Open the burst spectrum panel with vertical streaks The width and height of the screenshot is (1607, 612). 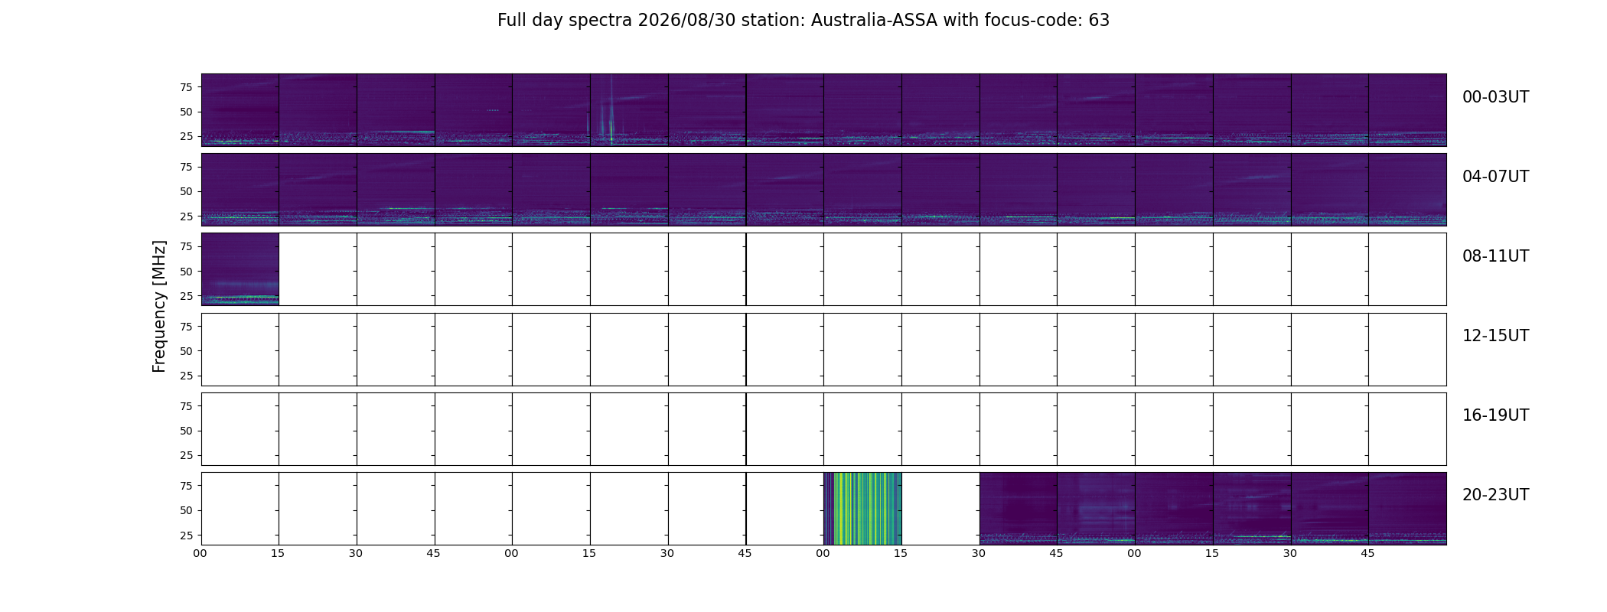pyautogui.click(x=629, y=110)
